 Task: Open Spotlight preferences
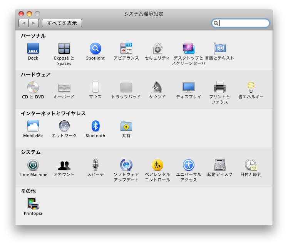pyautogui.click(x=95, y=49)
